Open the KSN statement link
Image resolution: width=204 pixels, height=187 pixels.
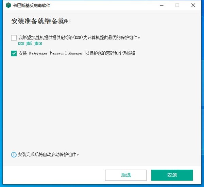point(30,44)
